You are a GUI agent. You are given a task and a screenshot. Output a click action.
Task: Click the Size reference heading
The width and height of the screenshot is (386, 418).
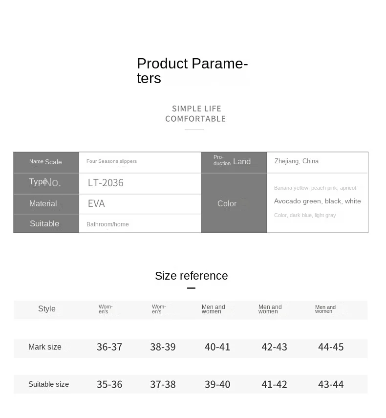pyautogui.click(x=191, y=276)
